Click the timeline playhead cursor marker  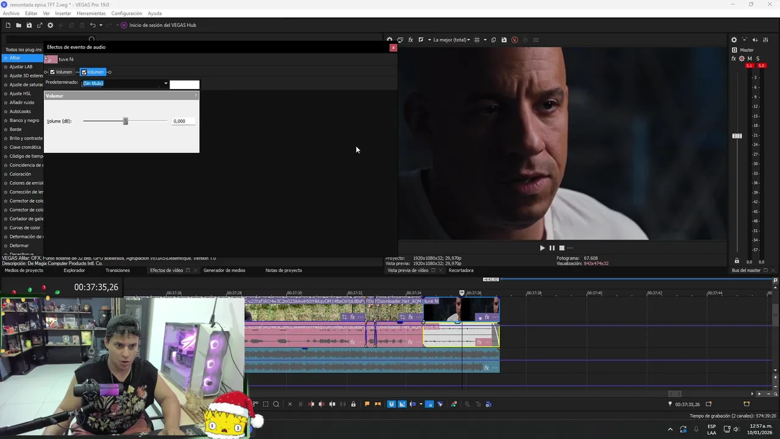click(x=461, y=293)
